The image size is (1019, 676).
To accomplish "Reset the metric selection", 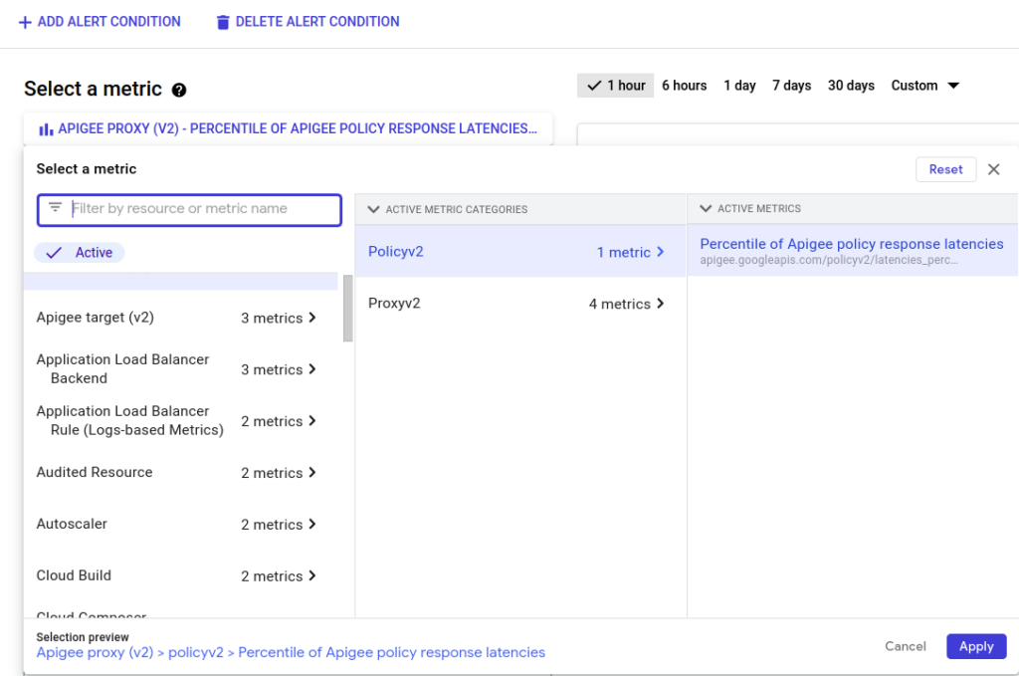I will [945, 169].
